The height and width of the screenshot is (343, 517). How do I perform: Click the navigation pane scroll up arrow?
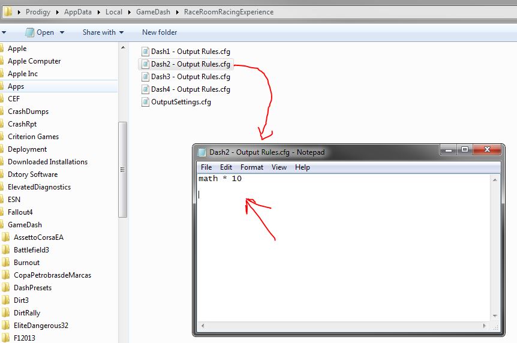point(123,47)
